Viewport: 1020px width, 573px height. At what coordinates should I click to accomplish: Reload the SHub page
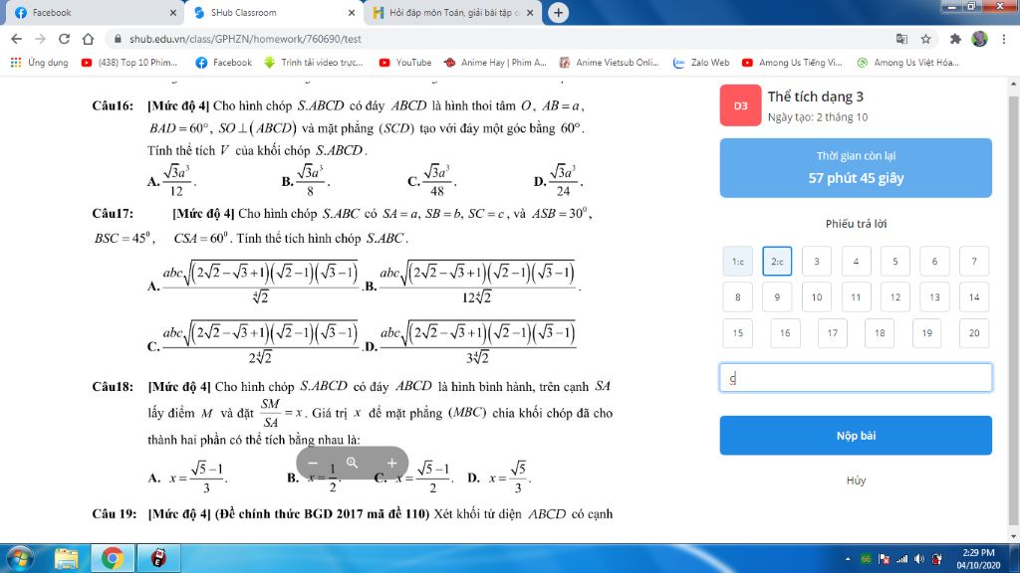64,39
